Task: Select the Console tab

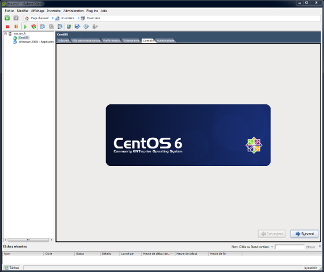Action: click(x=148, y=41)
